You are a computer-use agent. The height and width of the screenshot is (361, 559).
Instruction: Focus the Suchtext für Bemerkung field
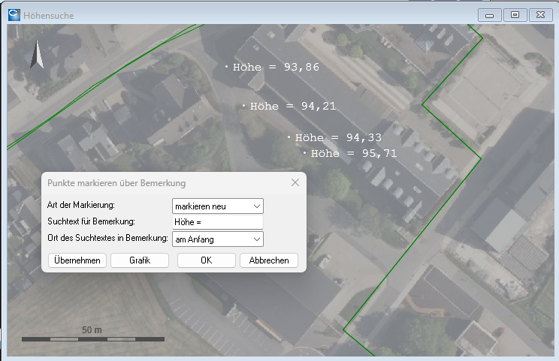218,222
